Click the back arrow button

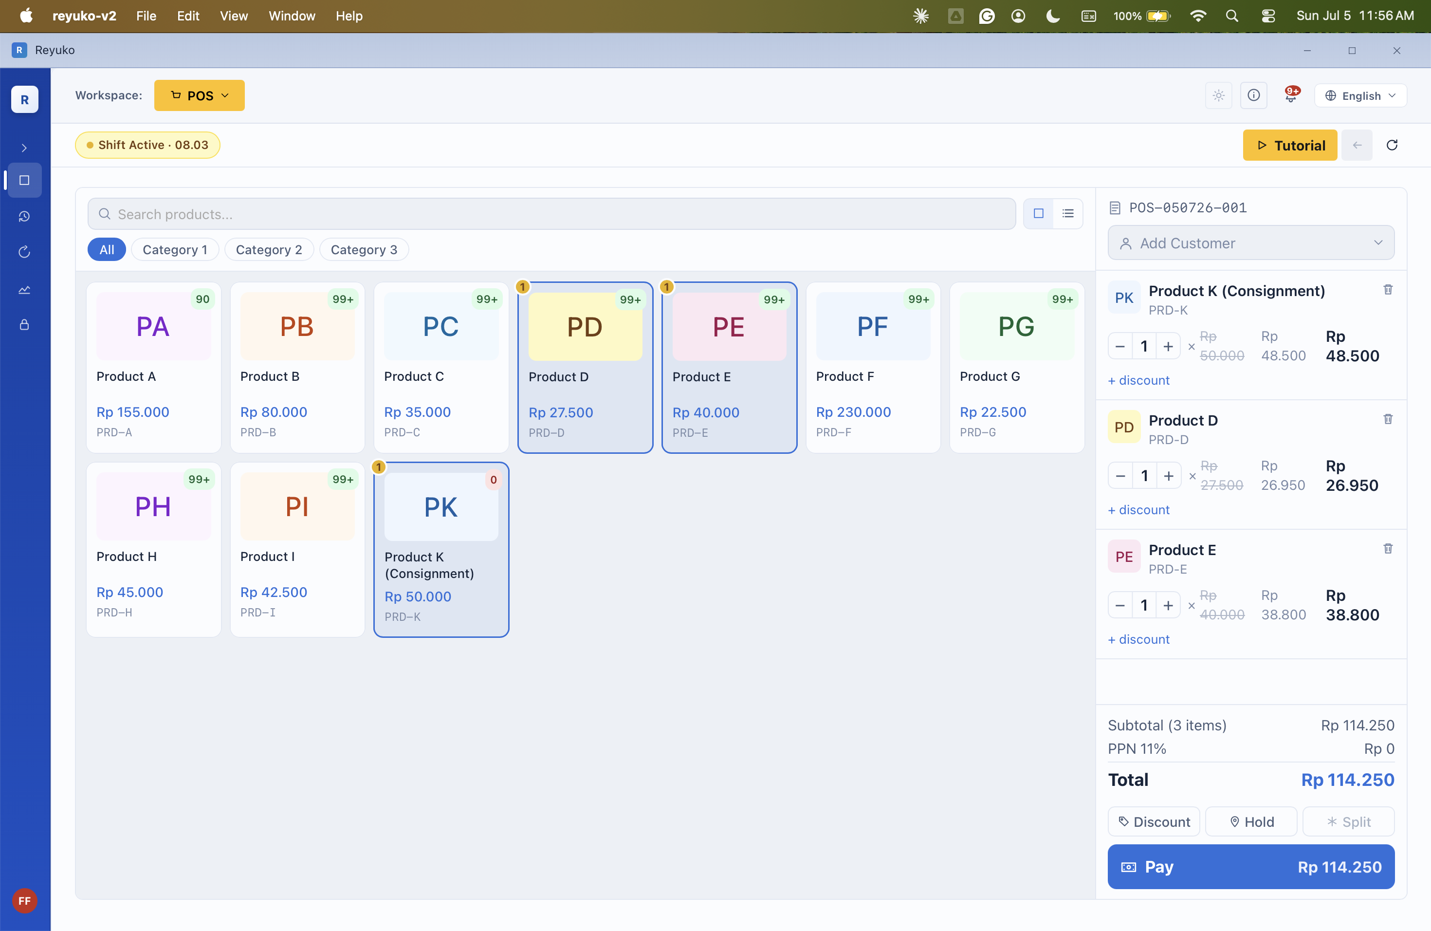[x=1357, y=145]
